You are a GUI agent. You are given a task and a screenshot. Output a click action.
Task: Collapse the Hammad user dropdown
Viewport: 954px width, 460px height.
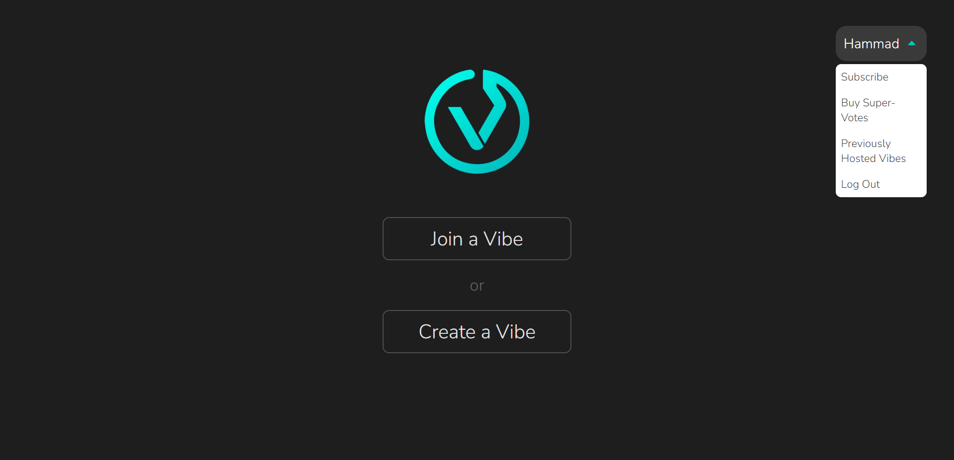881,44
